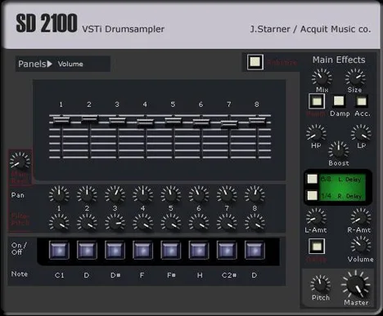
Task: Open the Panels dropdown showing Volume
Action: (x=63, y=64)
